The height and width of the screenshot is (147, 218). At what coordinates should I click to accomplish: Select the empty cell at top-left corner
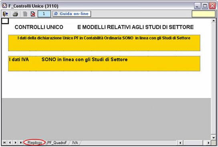click(x=5, y=21)
